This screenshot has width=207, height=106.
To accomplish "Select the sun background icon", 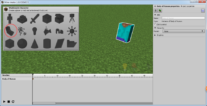I will coord(72,31).
